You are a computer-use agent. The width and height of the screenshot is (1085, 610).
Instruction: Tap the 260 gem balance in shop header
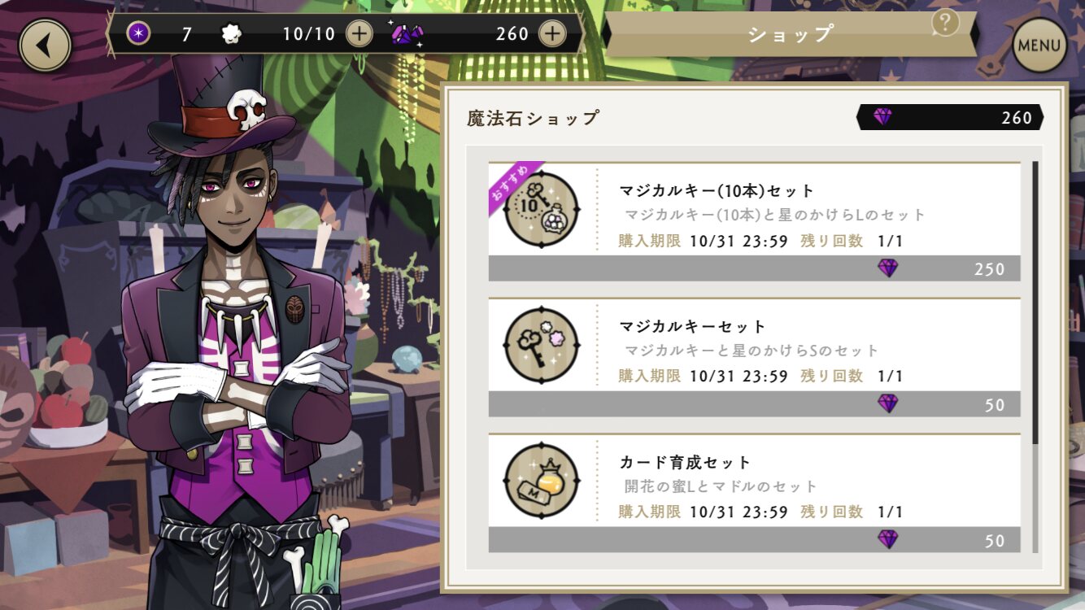pos(950,117)
